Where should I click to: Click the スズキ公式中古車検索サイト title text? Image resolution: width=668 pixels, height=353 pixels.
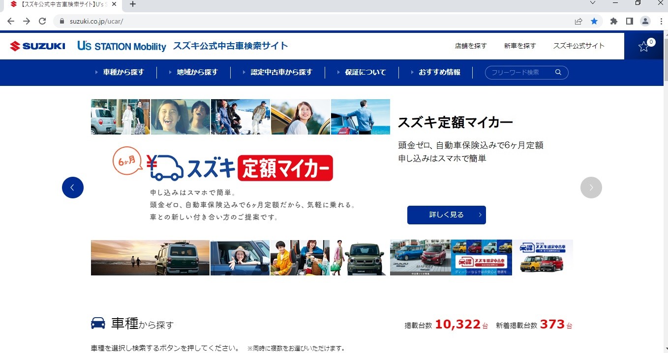coord(230,46)
